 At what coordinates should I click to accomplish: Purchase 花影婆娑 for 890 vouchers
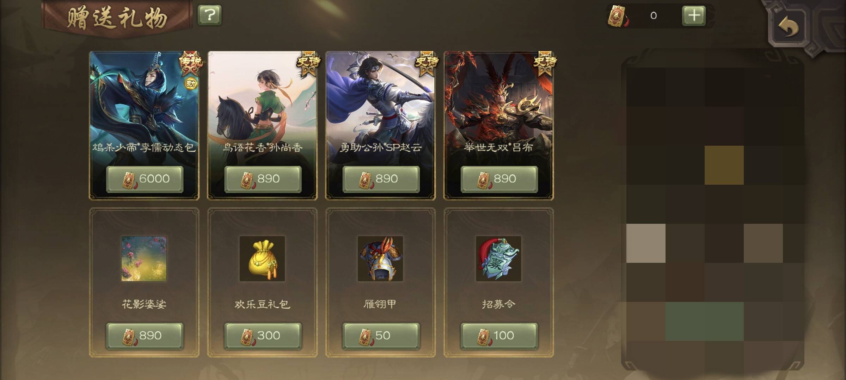pyautogui.click(x=145, y=336)
